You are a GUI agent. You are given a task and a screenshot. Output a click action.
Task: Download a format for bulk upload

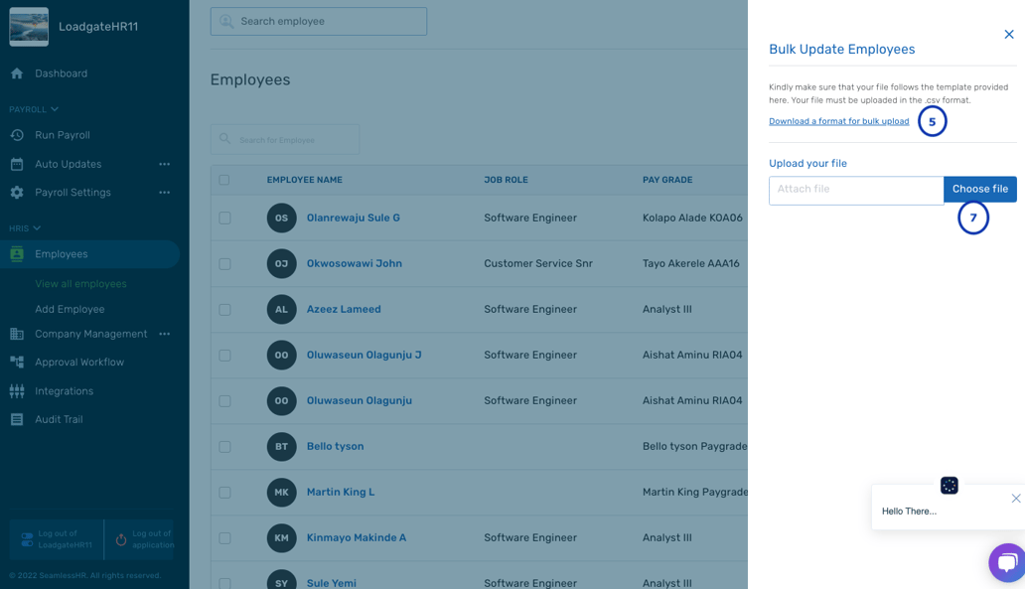[838, 120]
